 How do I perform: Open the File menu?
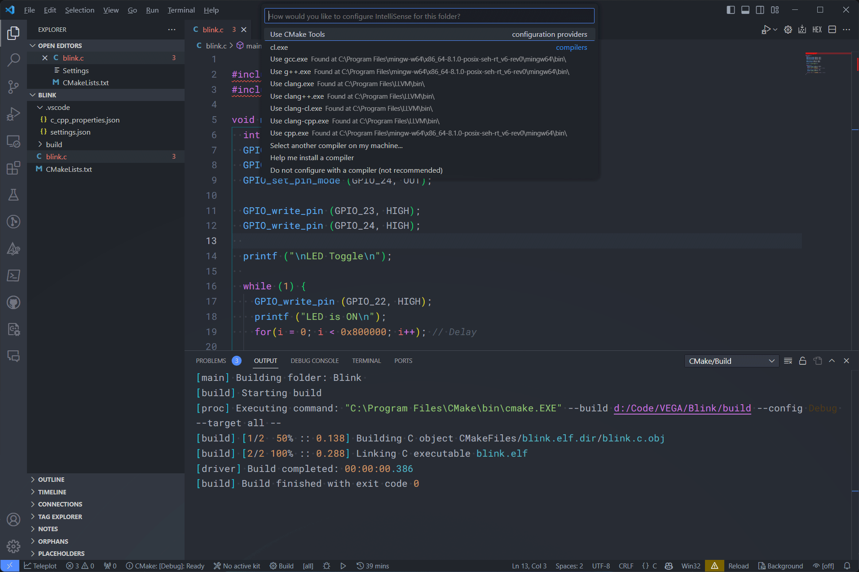coord(29,10)
